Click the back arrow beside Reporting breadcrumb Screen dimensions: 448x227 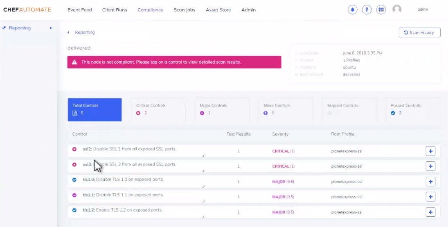click(x=68, y=33)
